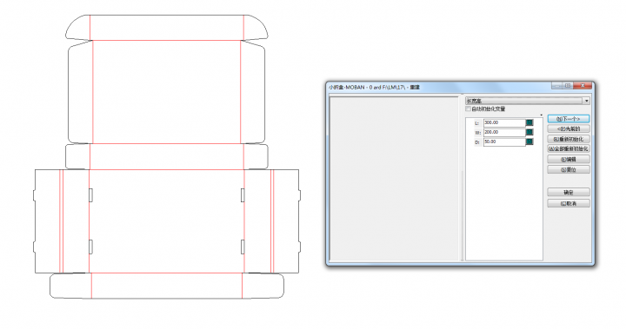Image resolution: width=626 pixels, height=329 pixels.
Task: Click the Edit (编辑) button
Action: click(569, 159)
